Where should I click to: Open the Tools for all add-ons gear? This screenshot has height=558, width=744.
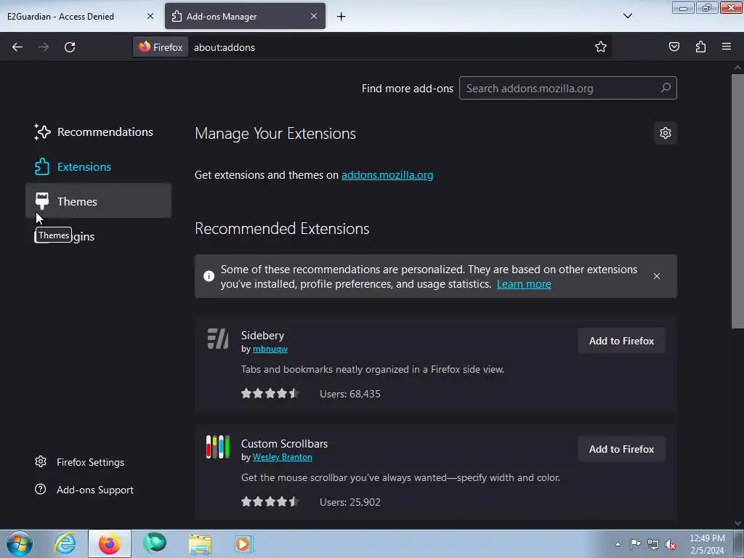coord(666,133)
